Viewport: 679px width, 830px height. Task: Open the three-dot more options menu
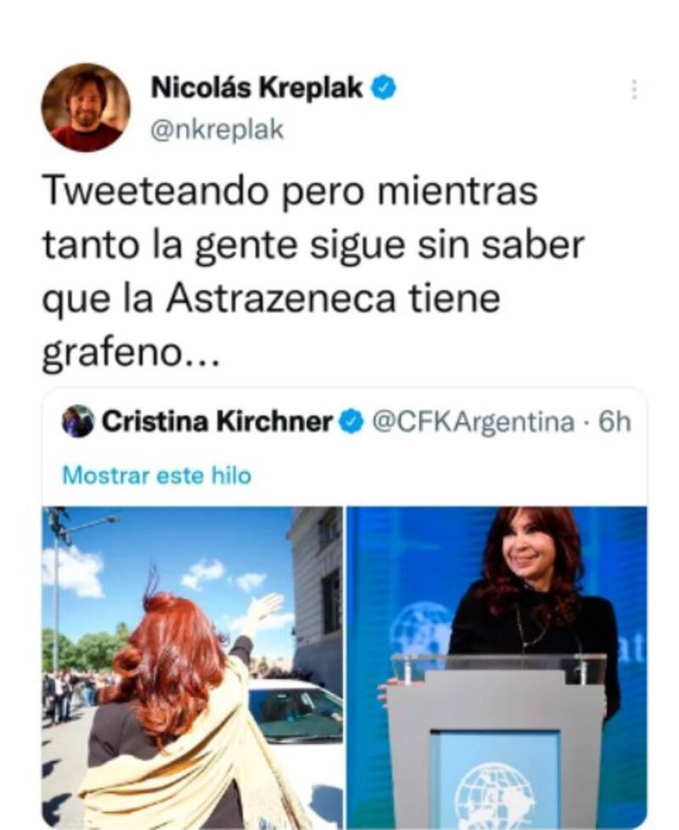[635, 89]
